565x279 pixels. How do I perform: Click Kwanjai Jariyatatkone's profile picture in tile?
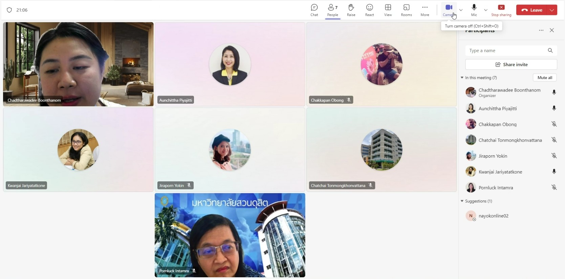click(78, 150)
